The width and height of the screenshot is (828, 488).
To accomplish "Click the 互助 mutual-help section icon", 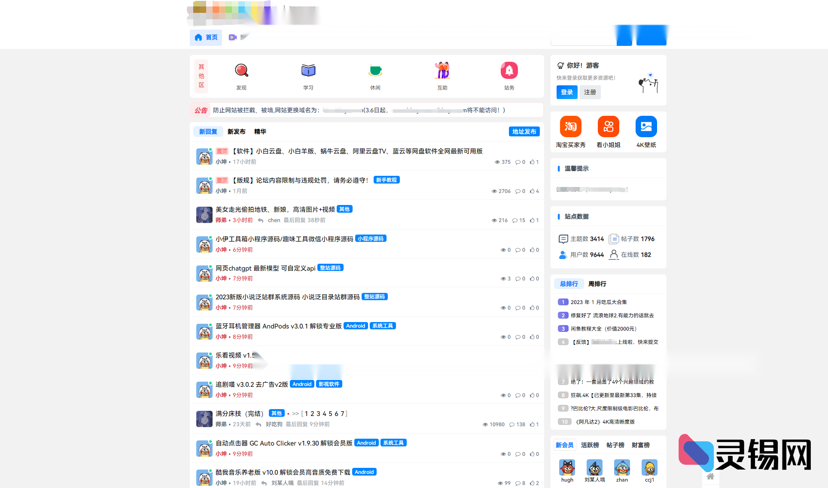I will (442, 70).
